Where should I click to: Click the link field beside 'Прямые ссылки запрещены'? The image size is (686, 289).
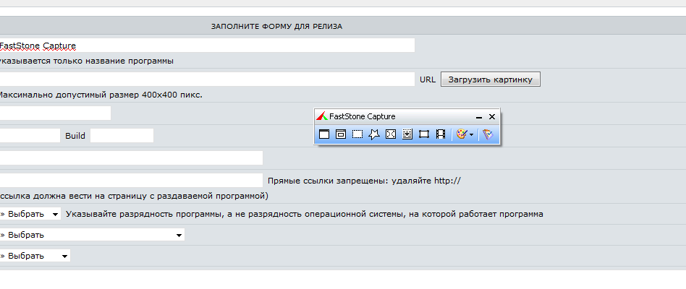pyautogui.click(x=130, y=181)
